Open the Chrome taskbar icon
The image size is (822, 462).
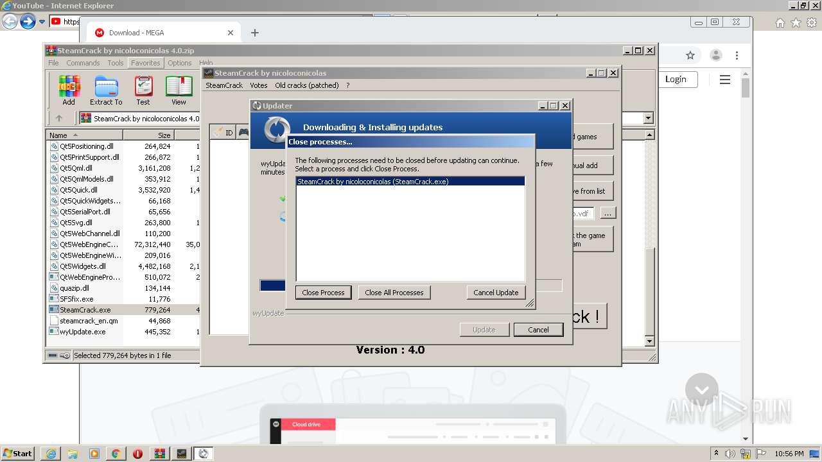point(116,454)
